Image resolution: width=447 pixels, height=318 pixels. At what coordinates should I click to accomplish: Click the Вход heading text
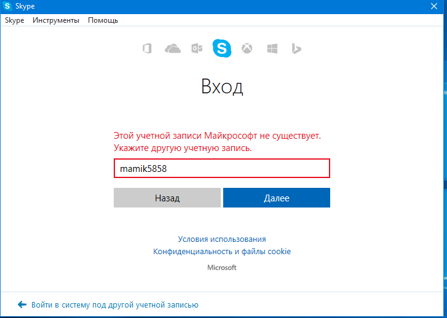(222, 87)
